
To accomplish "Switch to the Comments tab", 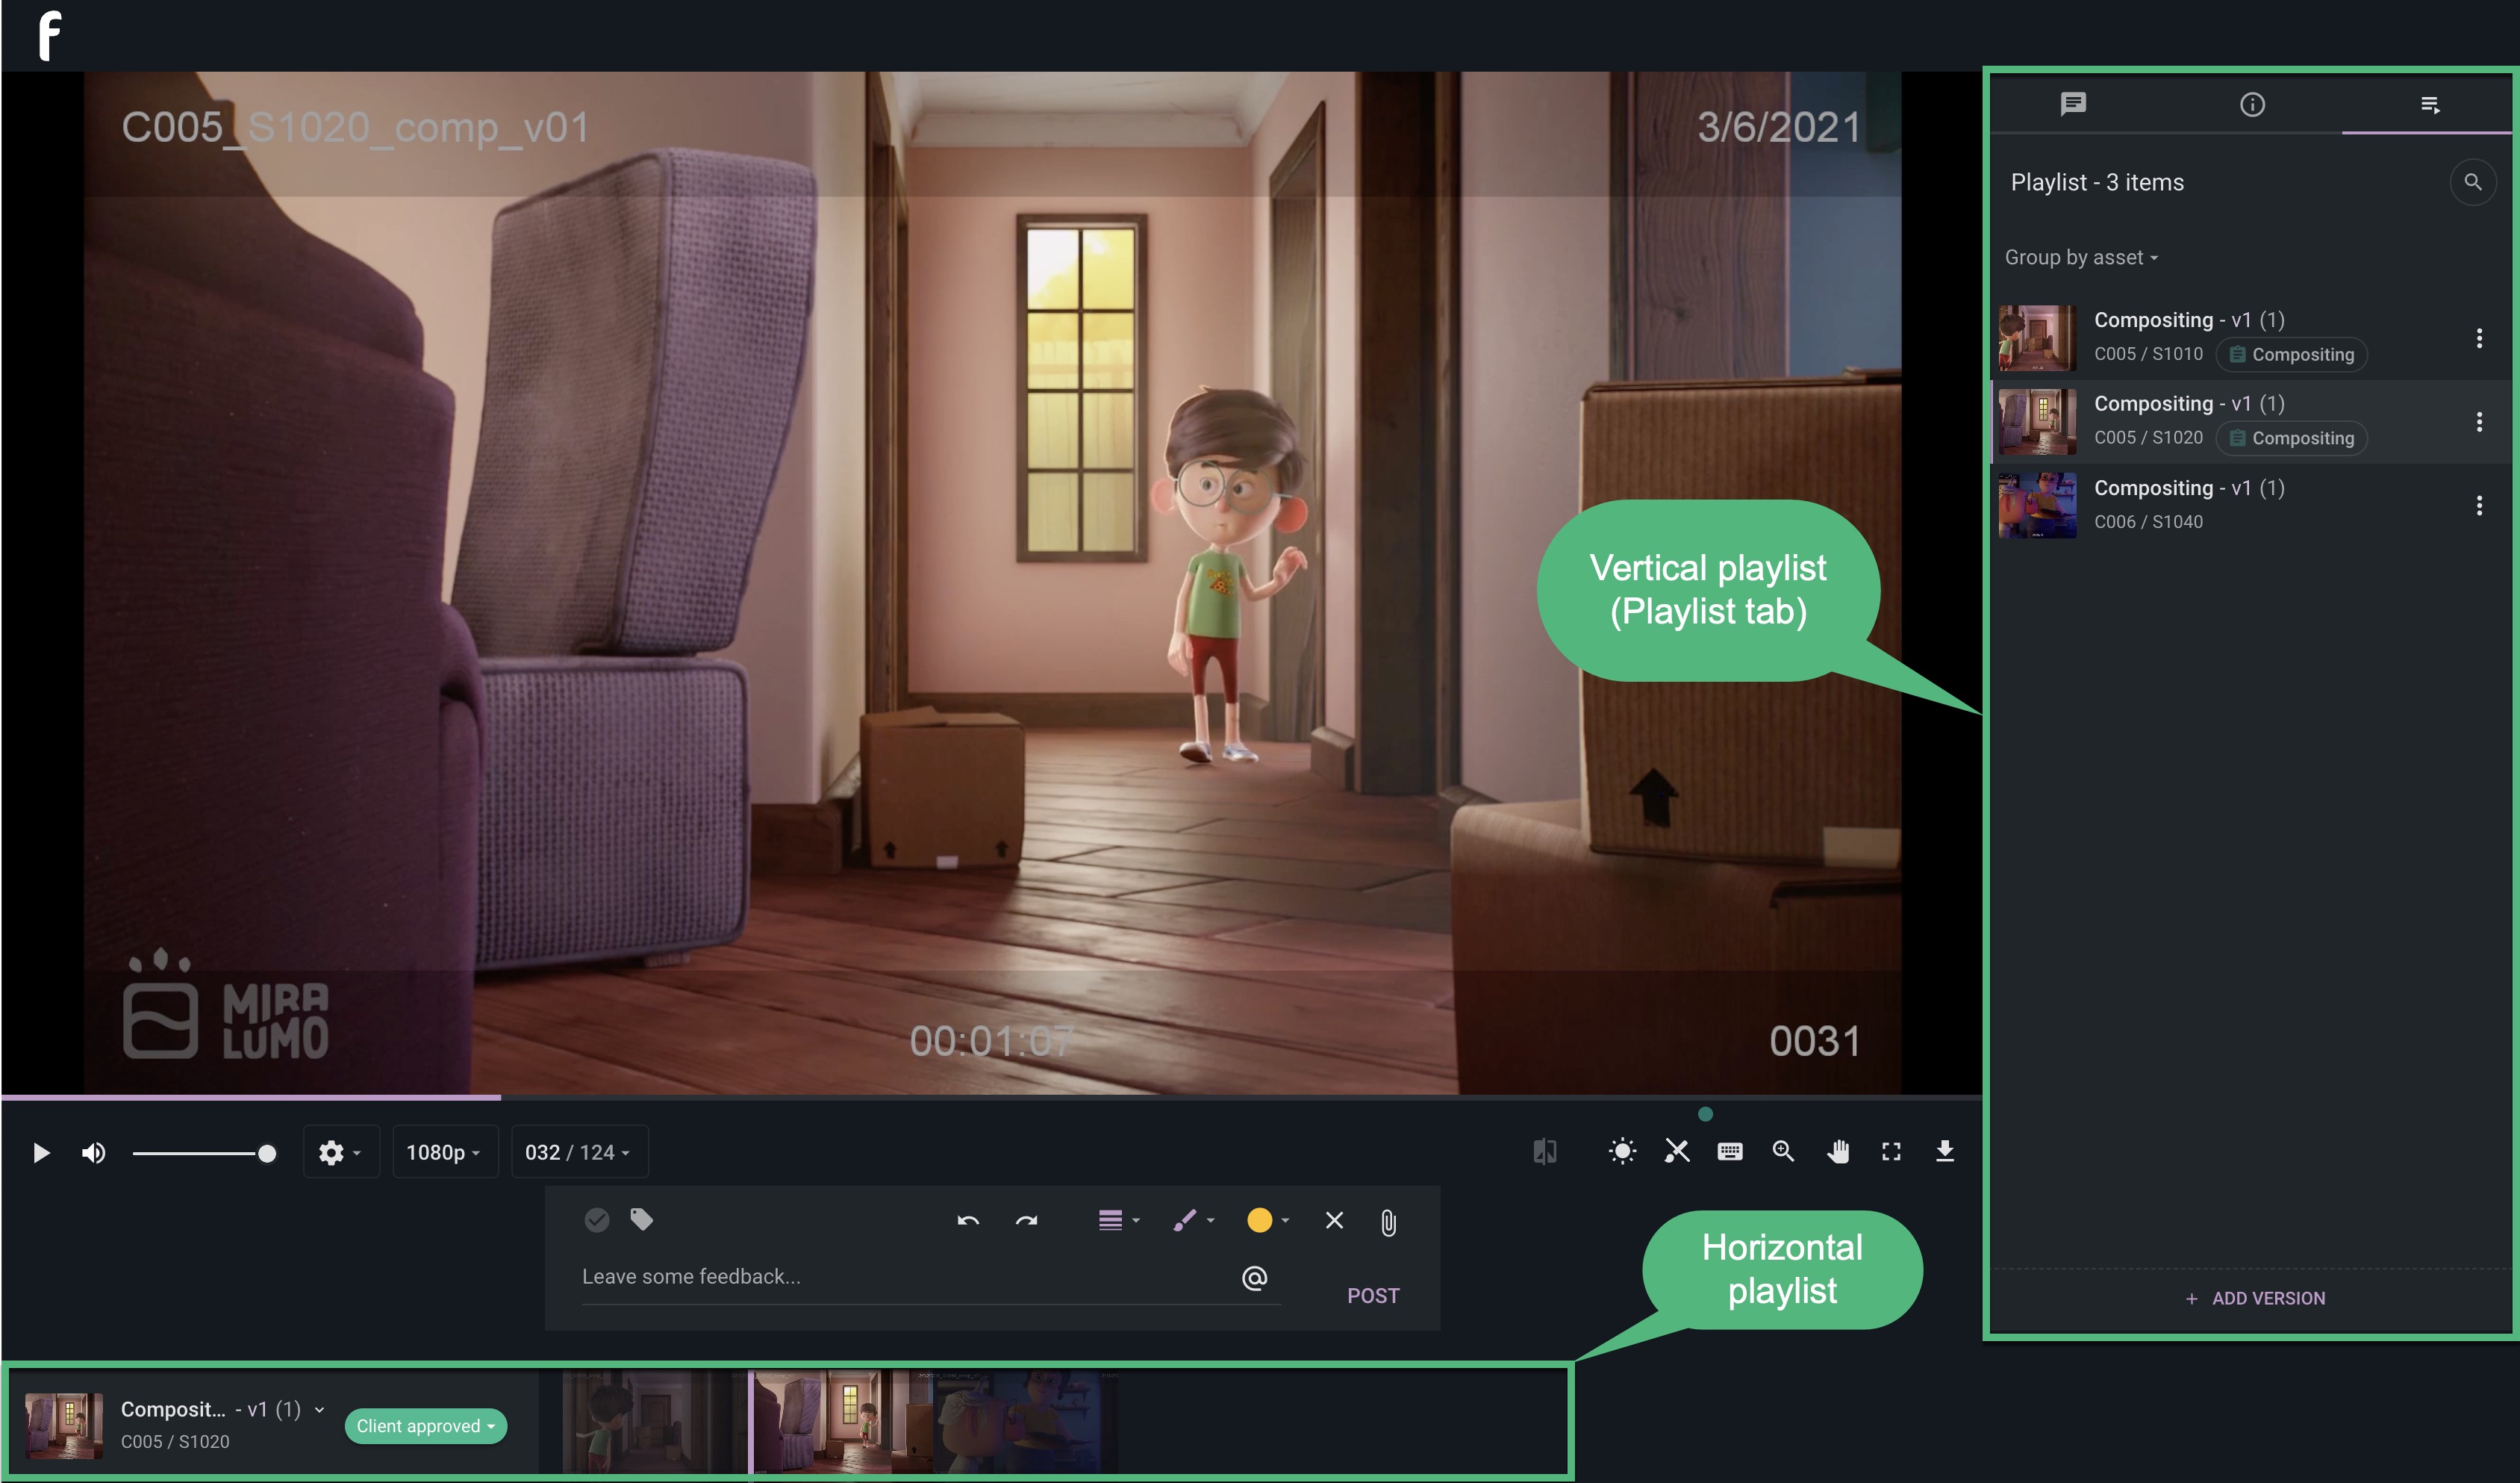I will (x=2073, y=104).
